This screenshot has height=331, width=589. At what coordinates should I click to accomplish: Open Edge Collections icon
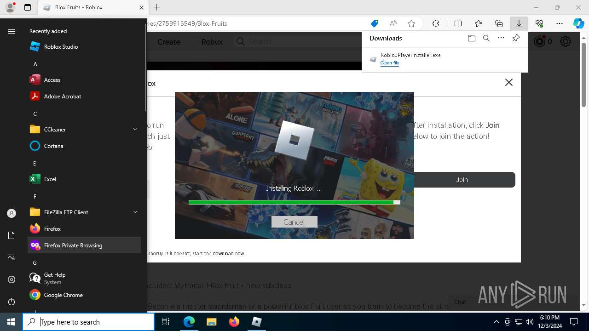(x=499, y=23)
